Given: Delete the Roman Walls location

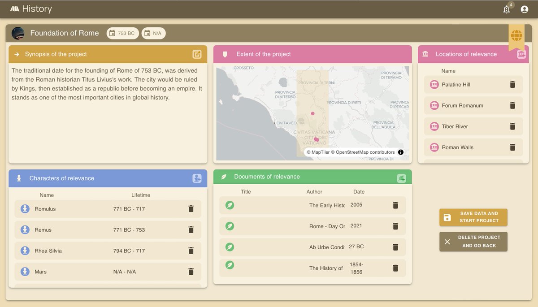Looking at the screenshot, I should (512, 147).
